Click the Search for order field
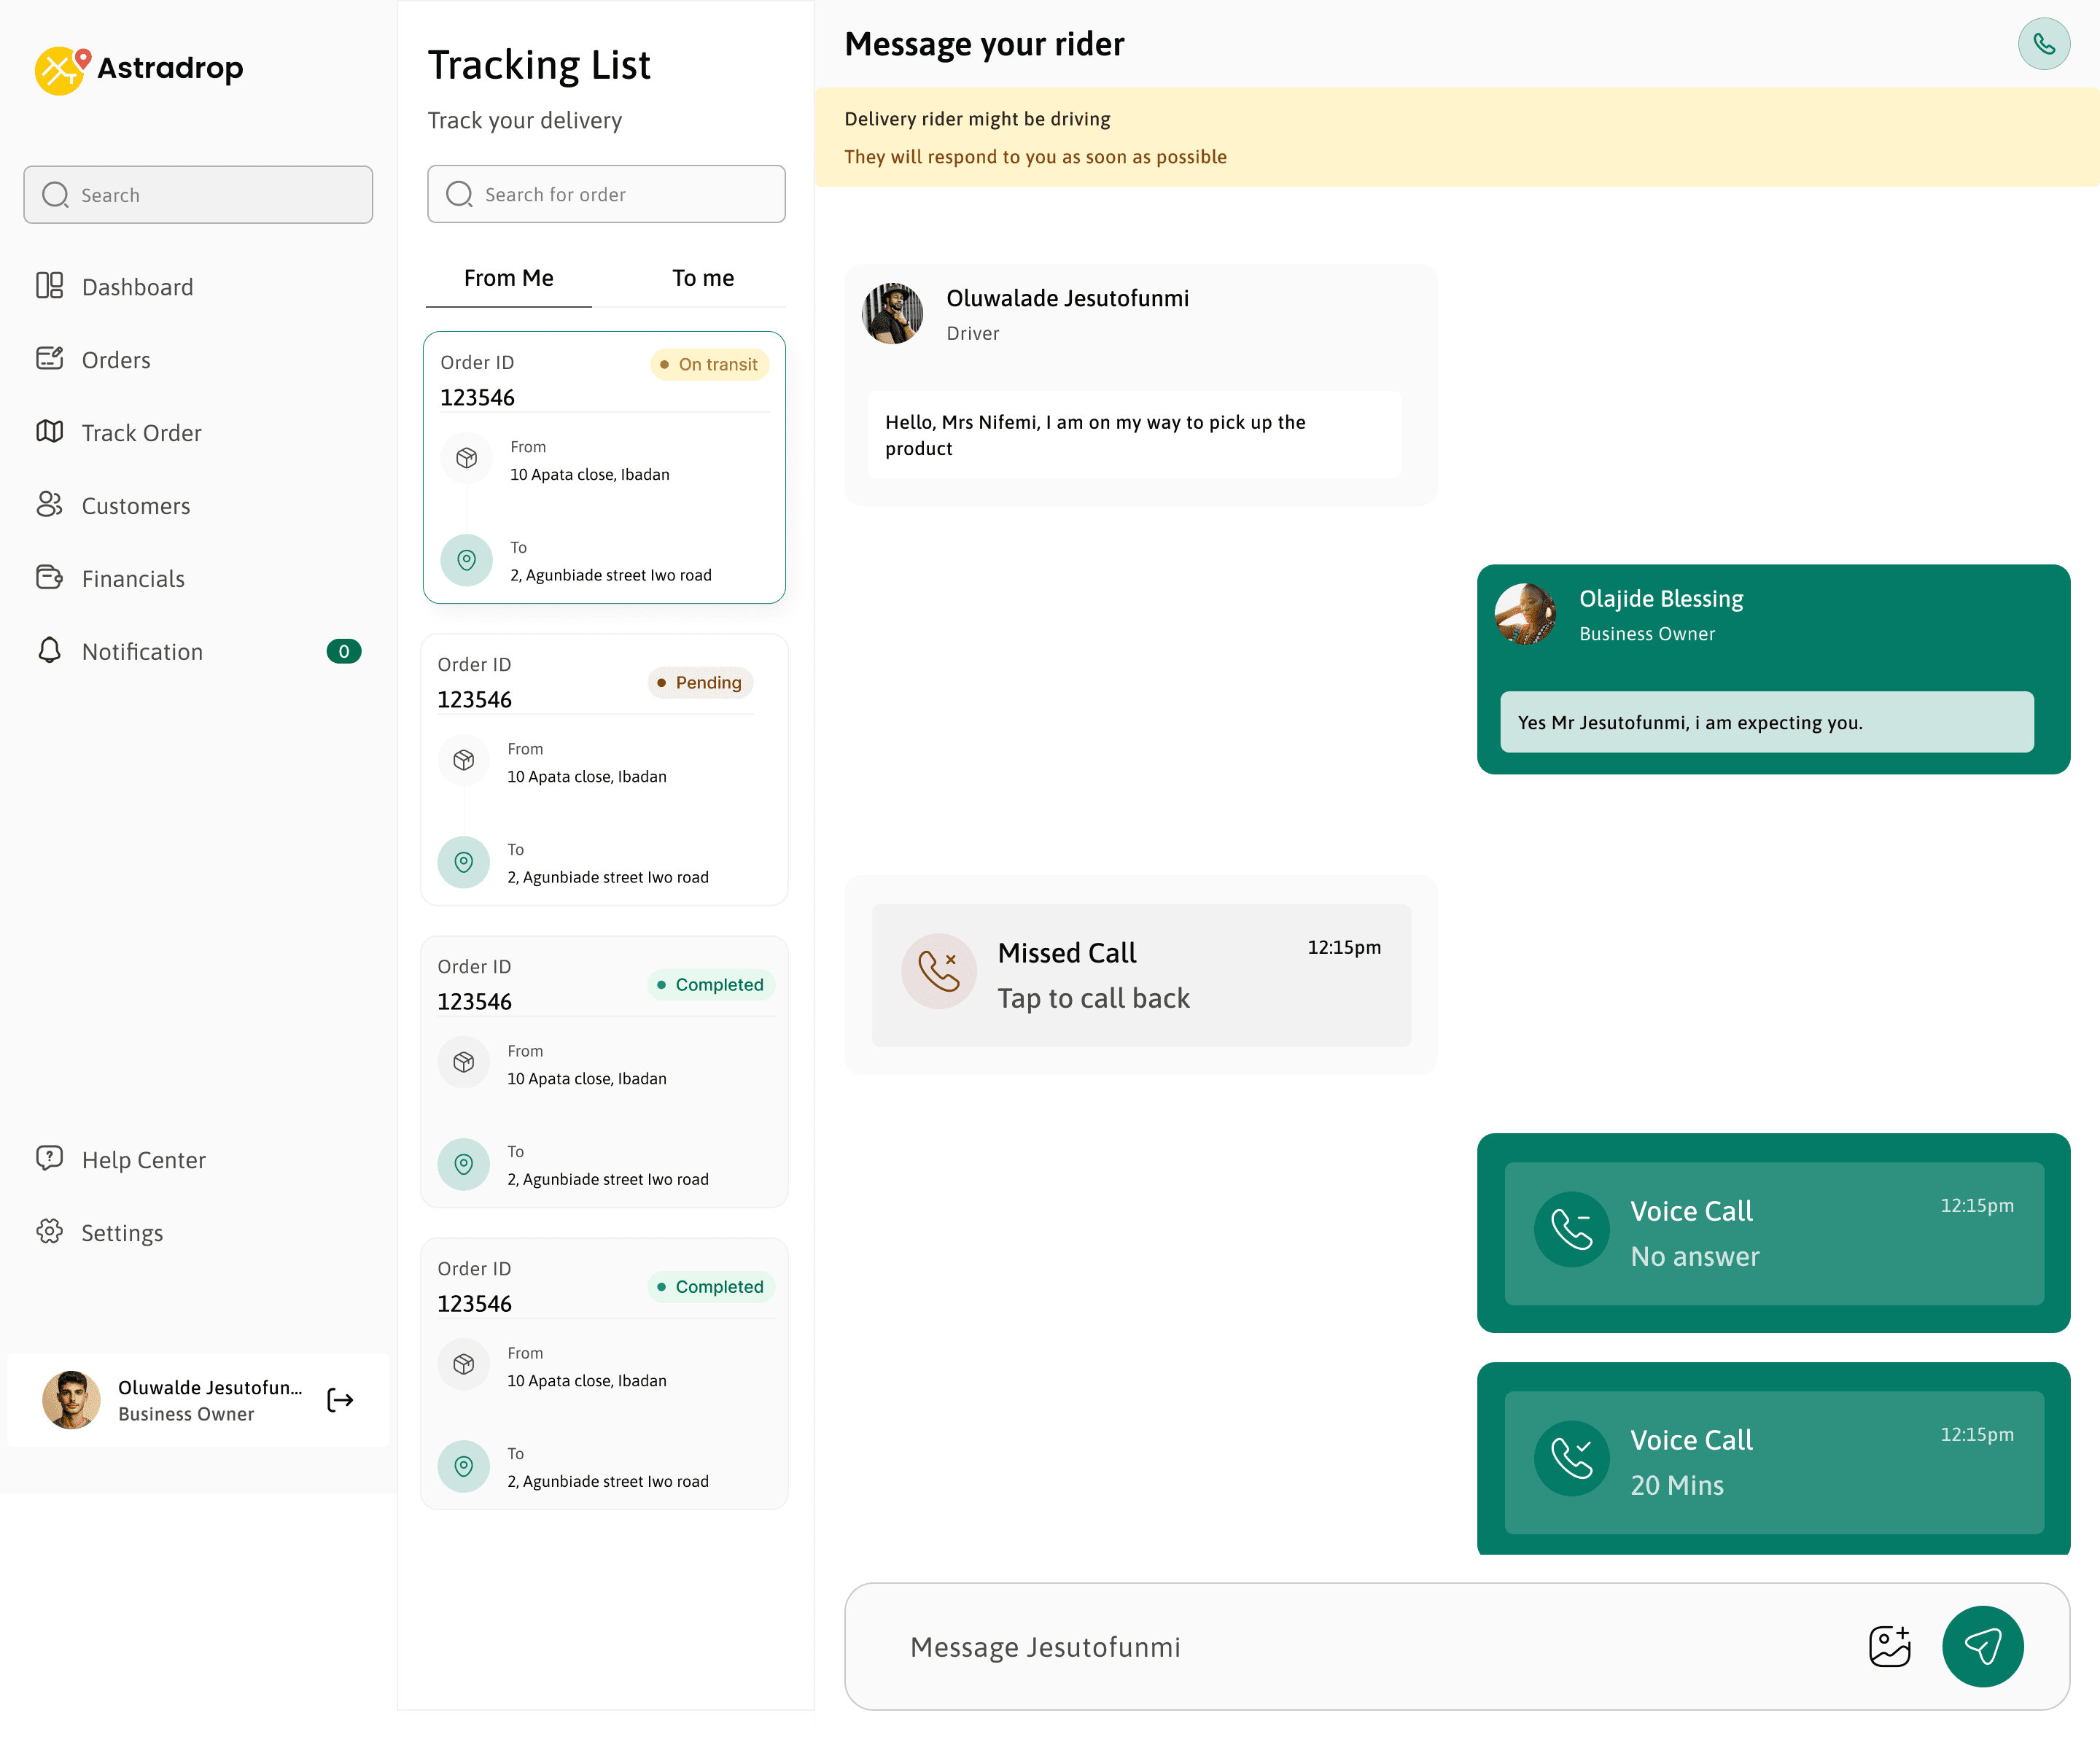The height and width of the screenshot is (1737, 2100). [606, 195]
